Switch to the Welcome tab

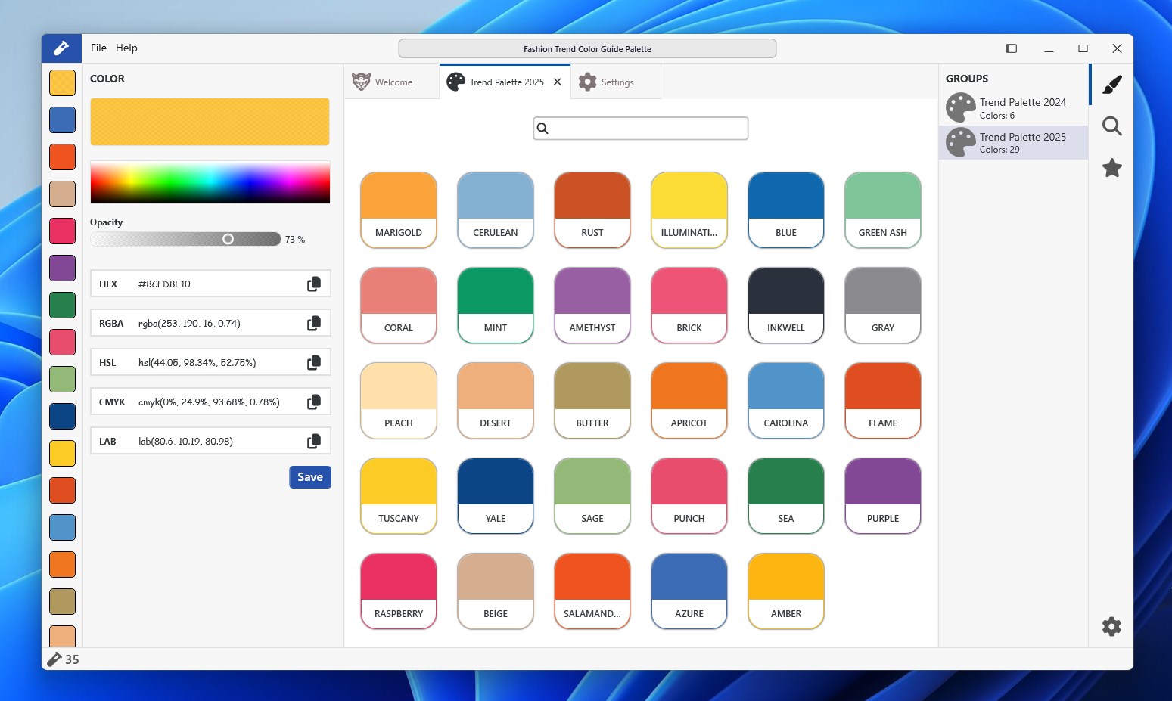[x=391, y=82]
